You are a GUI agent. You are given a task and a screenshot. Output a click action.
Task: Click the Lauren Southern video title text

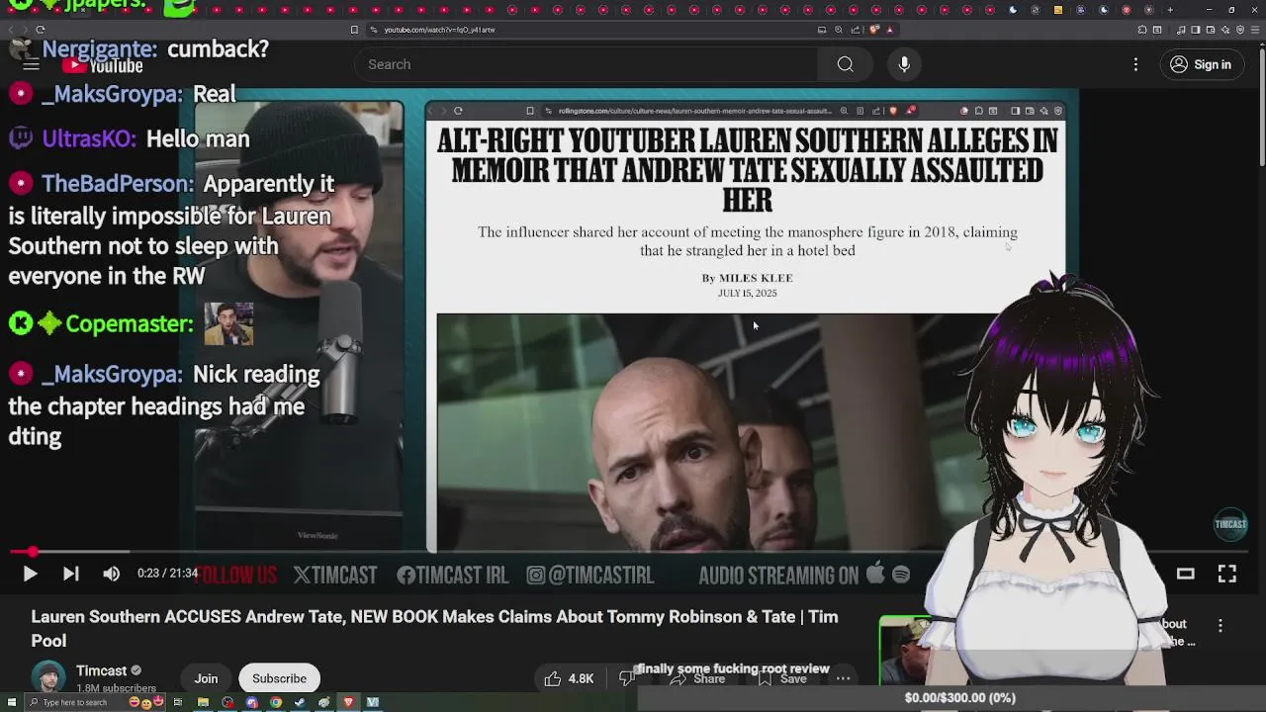click(434, 628)
